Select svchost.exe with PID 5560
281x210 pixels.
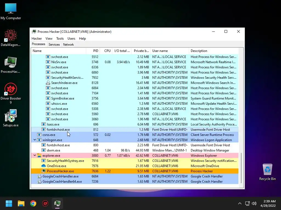[134, 114]
